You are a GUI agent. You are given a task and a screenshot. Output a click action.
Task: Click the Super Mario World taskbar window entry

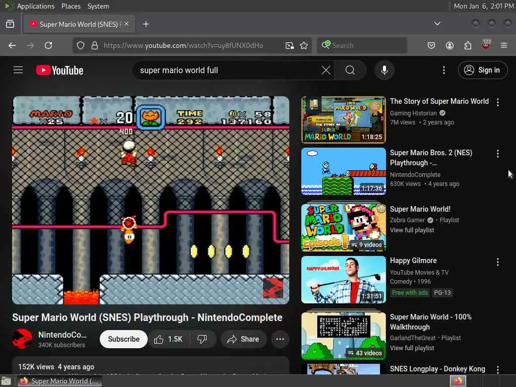click(x=59, y=381)
